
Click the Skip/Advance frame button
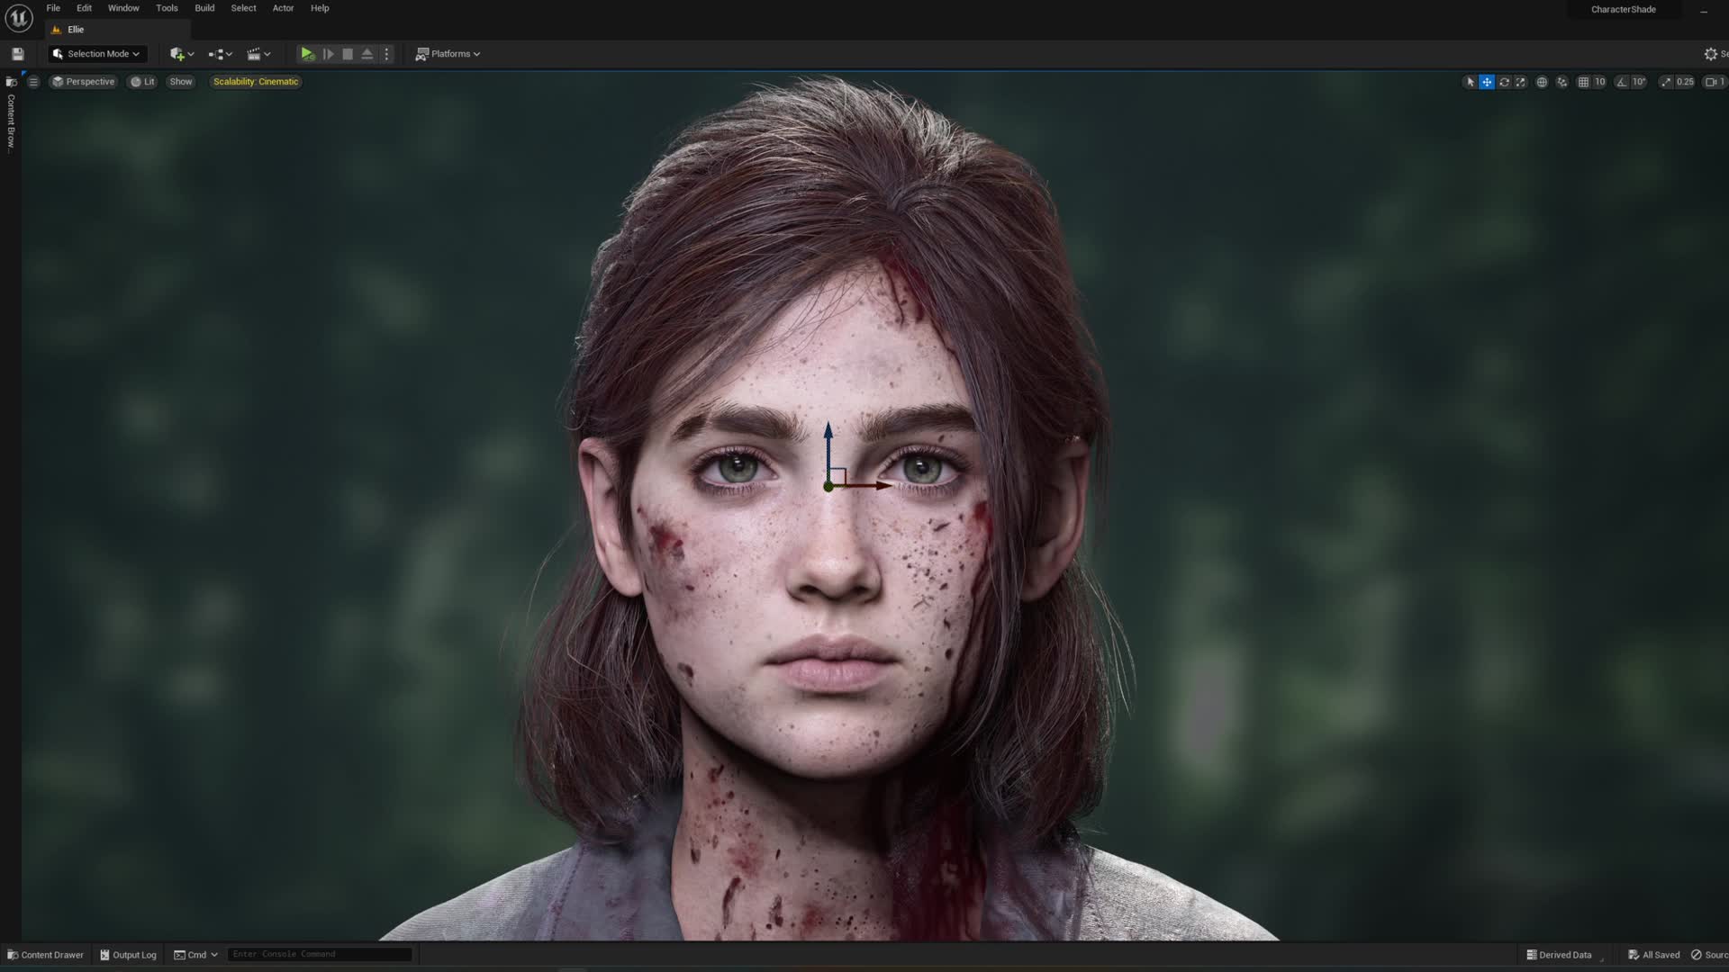pos(328,54)
